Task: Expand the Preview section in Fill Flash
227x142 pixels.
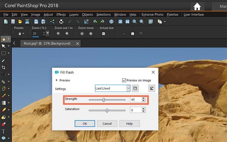Action: (x=57, y=80)
